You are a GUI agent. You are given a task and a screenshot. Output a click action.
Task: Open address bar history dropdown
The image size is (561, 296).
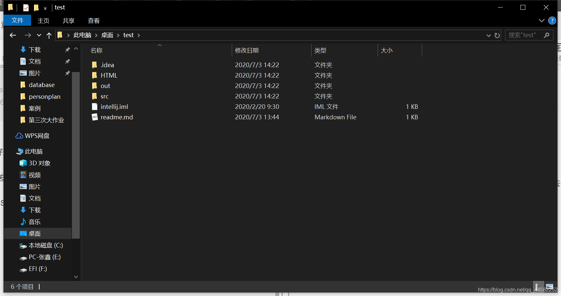[488, 35]
